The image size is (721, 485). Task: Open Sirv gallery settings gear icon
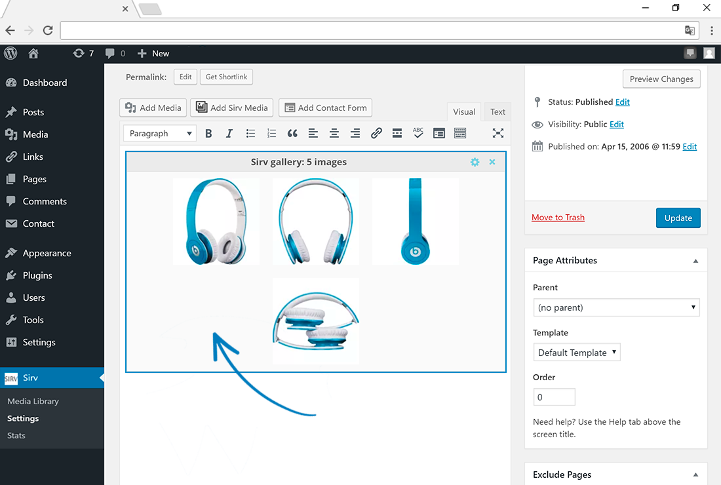click(x=475, y=162)
